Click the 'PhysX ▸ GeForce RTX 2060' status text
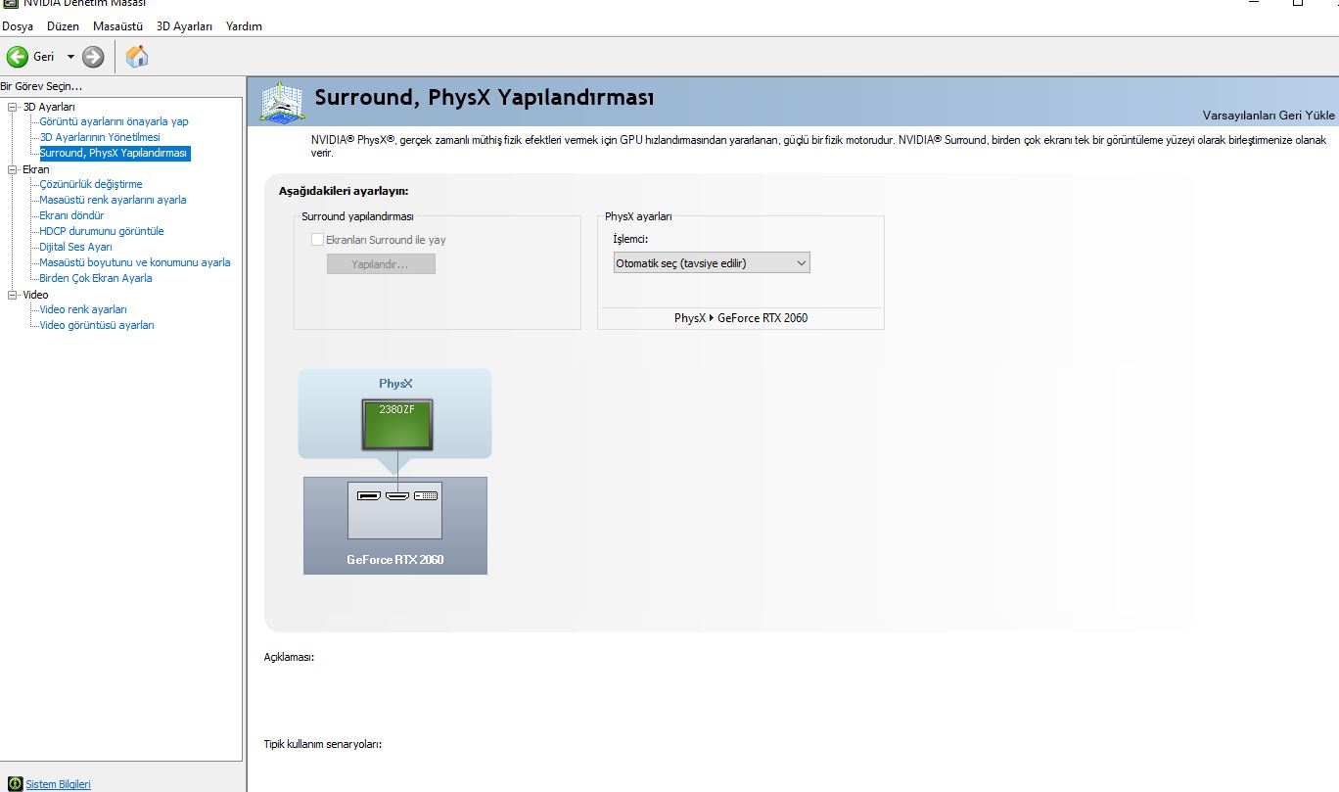 tap(741, 318)
